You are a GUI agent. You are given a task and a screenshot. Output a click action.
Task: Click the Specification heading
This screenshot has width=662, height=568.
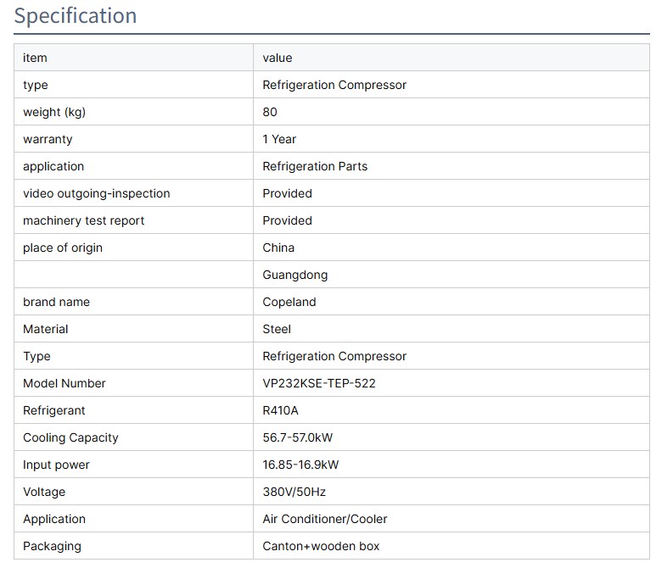coord(76,16)
